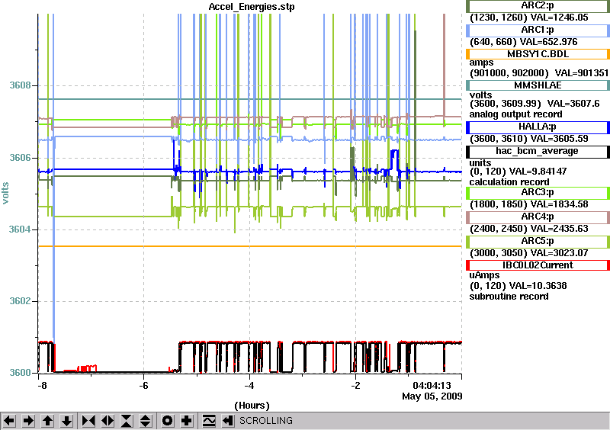Viewport: 610px width, 430px height.
Task: Select the HALLA:p curve legend label
Action: tap(538, 127)
